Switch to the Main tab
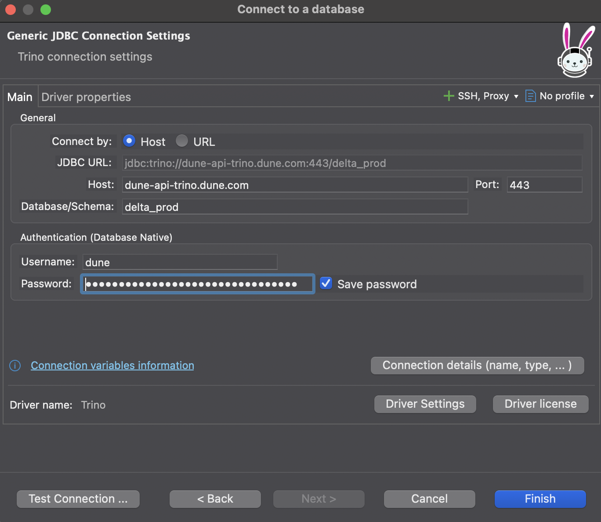This screenshot has height=522, width=601. 20,97
